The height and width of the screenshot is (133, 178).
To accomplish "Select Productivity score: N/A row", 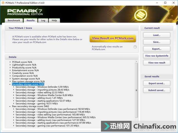I will coord(24,68).
